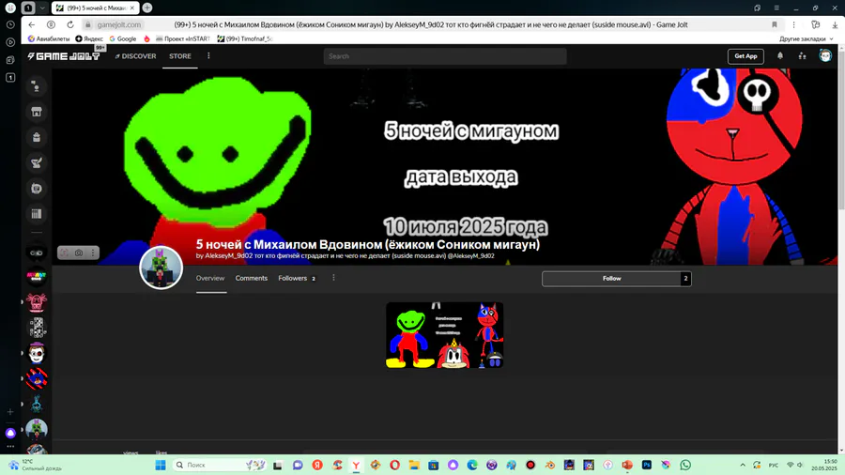Viewport: 845px width, 475px height.
Task: Click the Get App button
Action: 745,56
